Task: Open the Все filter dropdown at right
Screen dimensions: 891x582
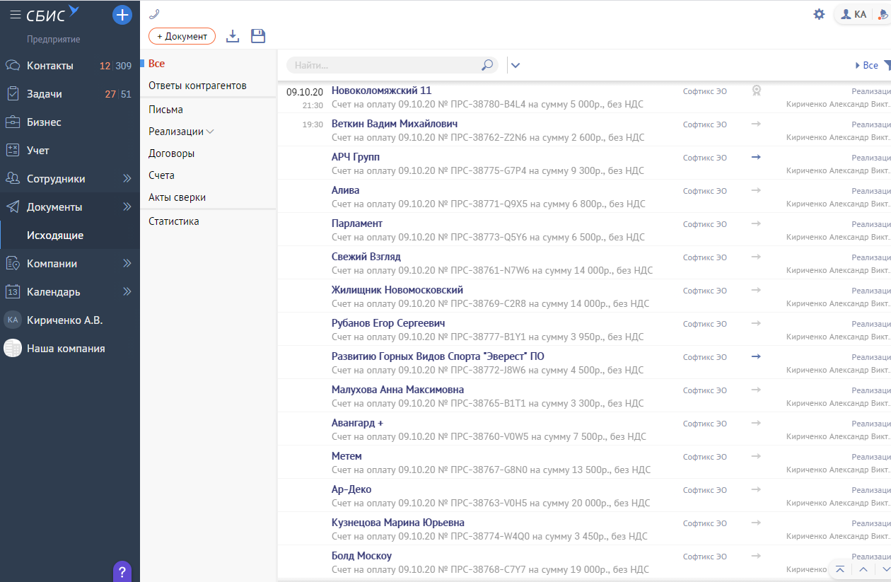Action: point(867,65)
